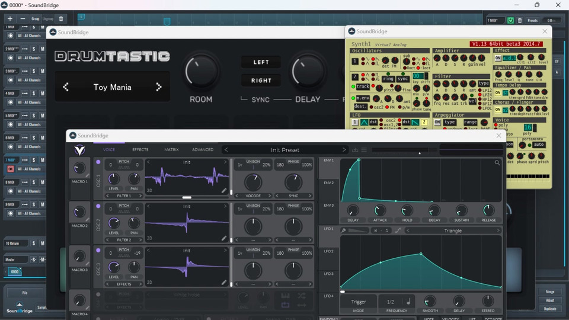569x320 pixels.
Task: Click the trash icon next to Presets
Action: pyautogui.click(x=520, y=20)
